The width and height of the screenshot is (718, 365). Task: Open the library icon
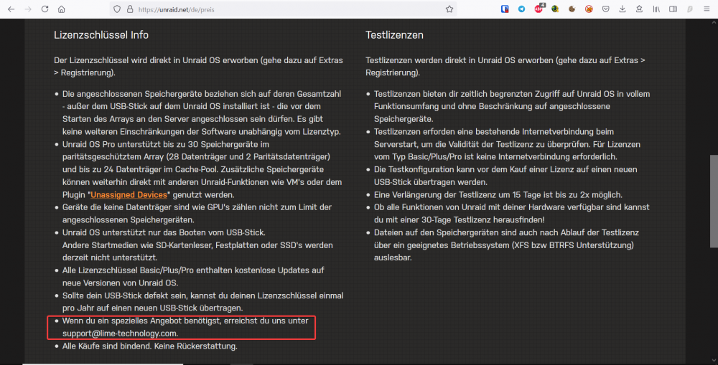pyautogui.click(x=656, y=9)
